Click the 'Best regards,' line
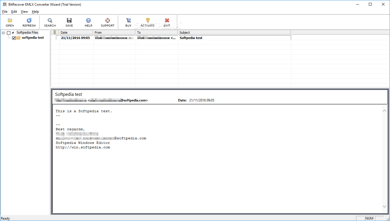This screenshot has width=390, height=221. pyautogui.click(x=70, y=129)
